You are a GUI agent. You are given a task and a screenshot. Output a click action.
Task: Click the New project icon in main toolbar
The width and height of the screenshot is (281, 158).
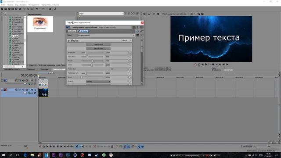point(2,9)
